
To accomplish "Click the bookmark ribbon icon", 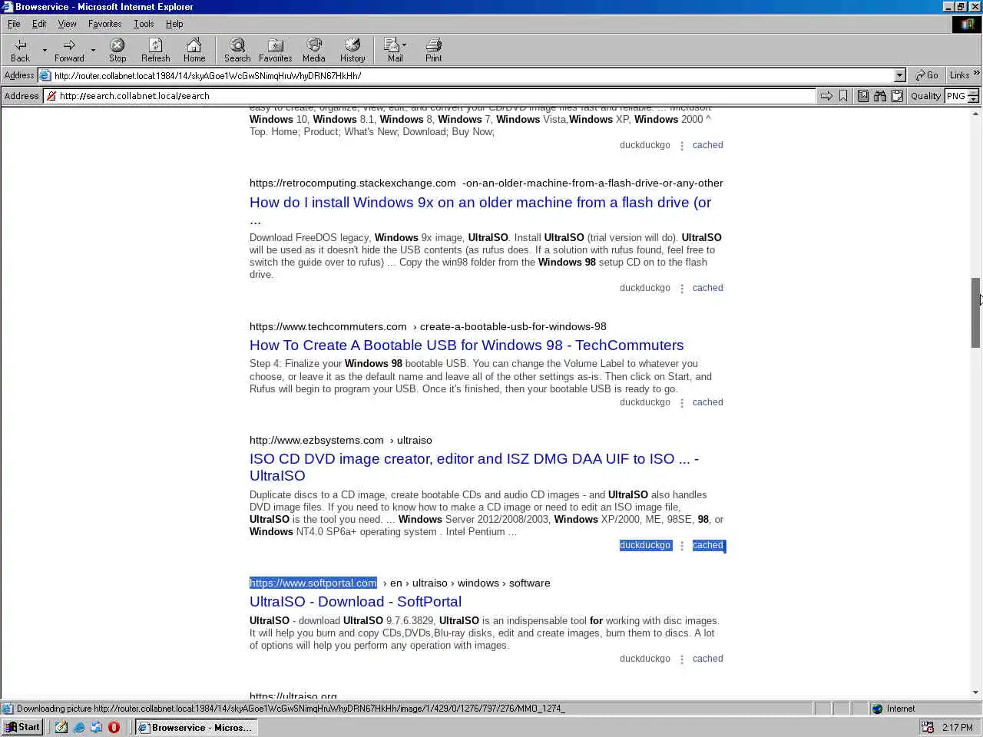I will (843, 96).
